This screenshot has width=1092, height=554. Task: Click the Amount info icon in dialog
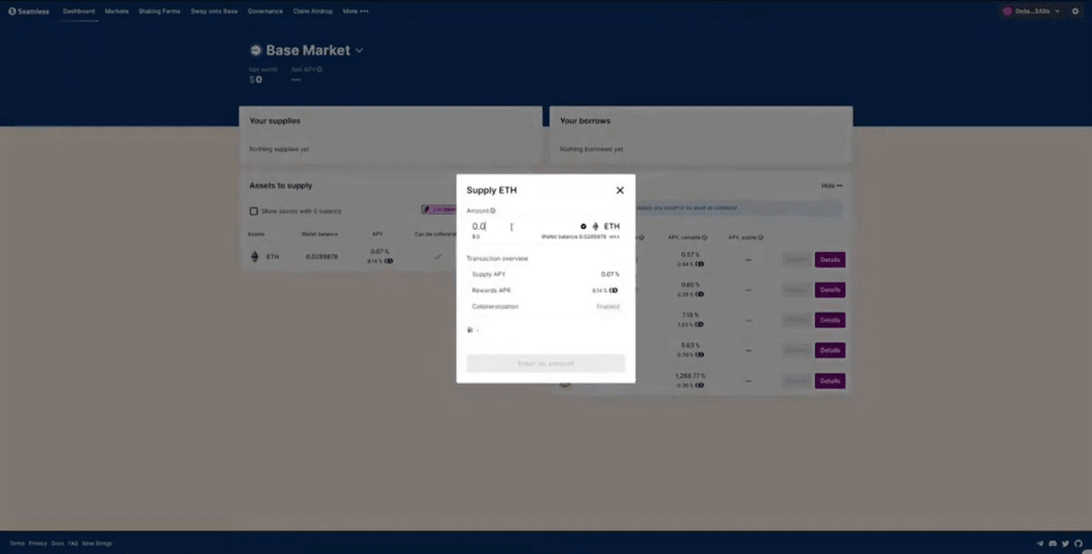pos(493,210)
